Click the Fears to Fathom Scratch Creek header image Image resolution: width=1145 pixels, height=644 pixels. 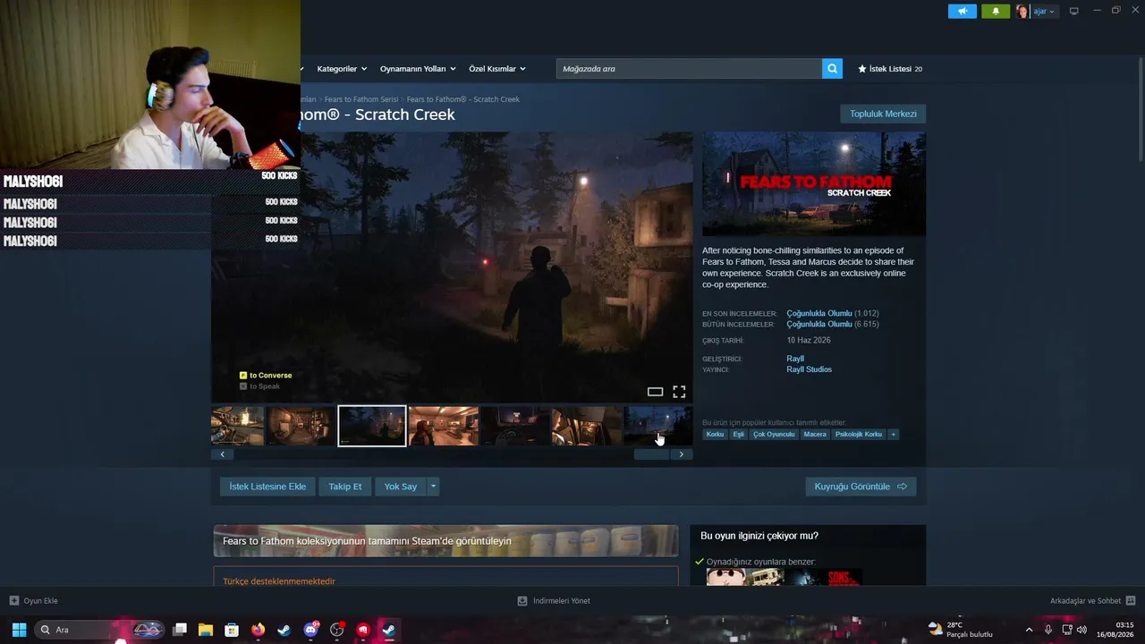click(814, 184)
